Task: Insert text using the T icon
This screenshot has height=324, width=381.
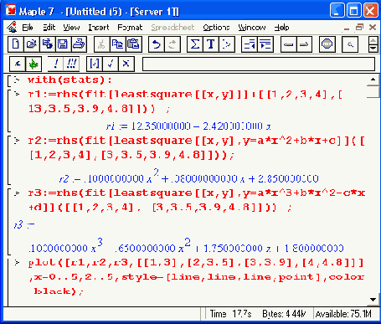Action: tap(211, 44)
